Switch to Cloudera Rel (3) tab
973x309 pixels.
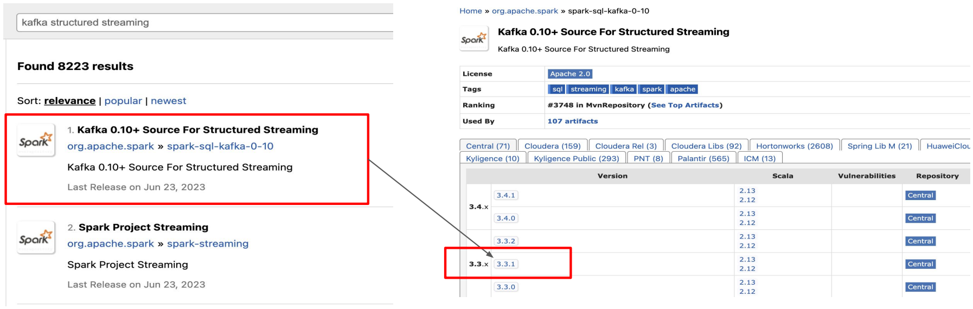[626, 146]
